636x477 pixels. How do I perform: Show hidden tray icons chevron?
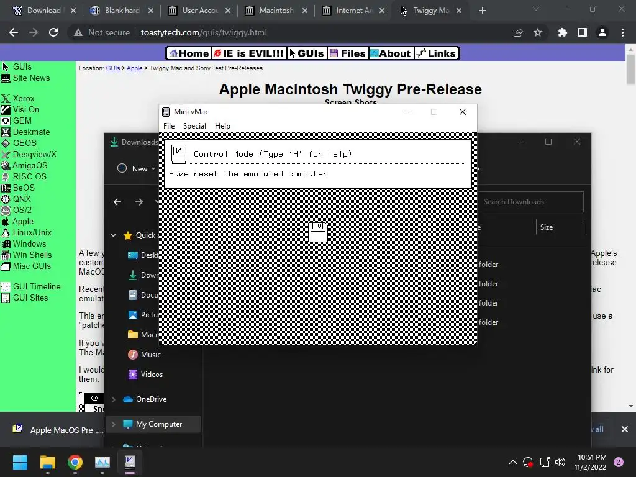(x=512, y=462)
